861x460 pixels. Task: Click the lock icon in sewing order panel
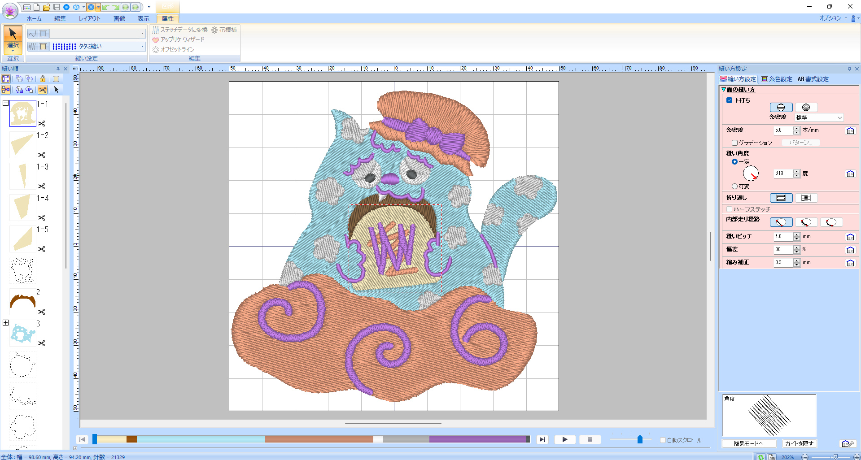[x=43, y=79]
